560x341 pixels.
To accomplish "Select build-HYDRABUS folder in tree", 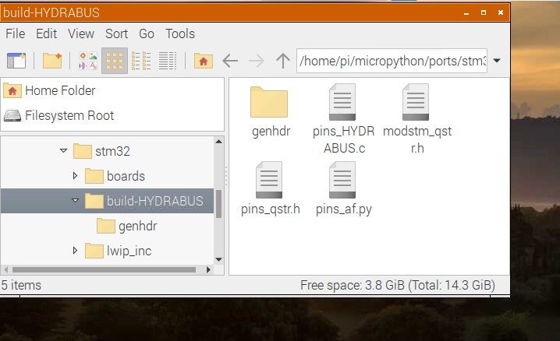I will [144, 201].
